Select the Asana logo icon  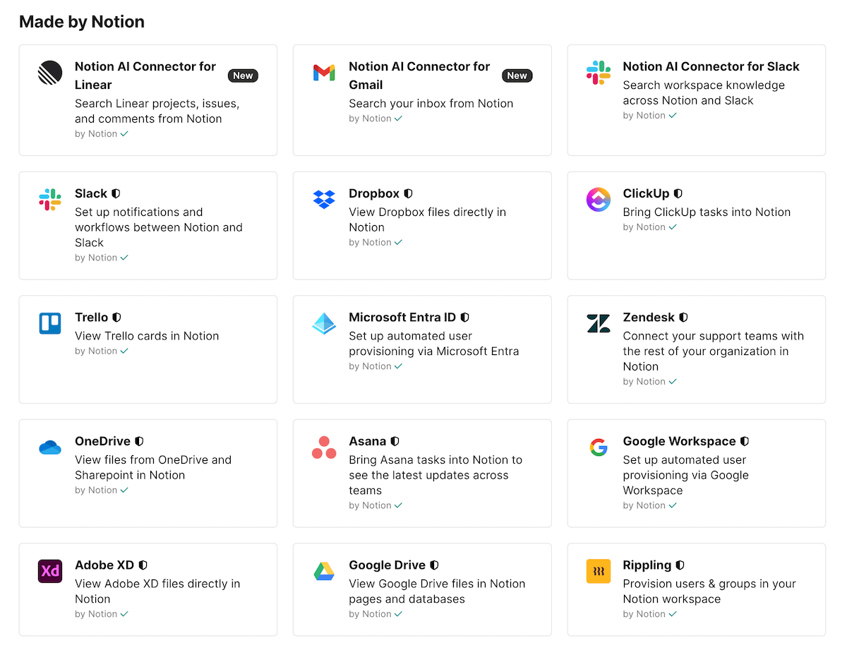point(324,447)
